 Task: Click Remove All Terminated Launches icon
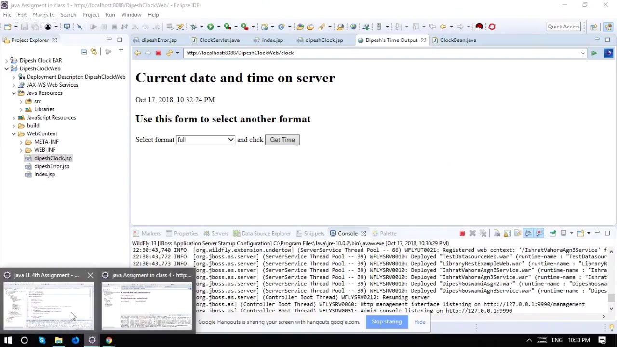483,234
